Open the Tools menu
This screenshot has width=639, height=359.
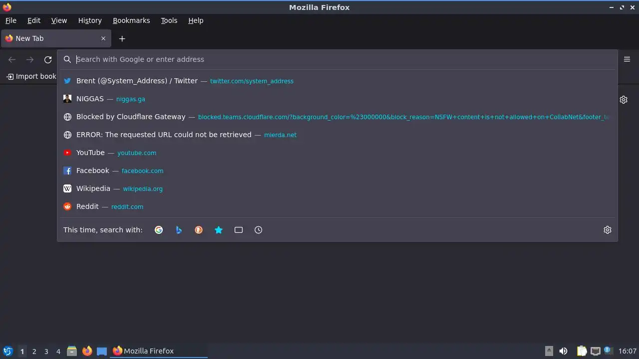click(x=169, y=20)
